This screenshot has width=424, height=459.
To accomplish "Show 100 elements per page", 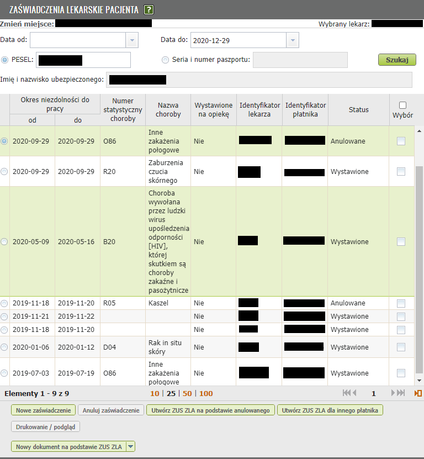I will tap(206, 393).
